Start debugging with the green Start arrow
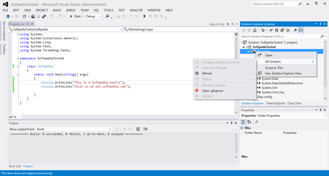The image size is (329, 176). click(x=71, y=16)
